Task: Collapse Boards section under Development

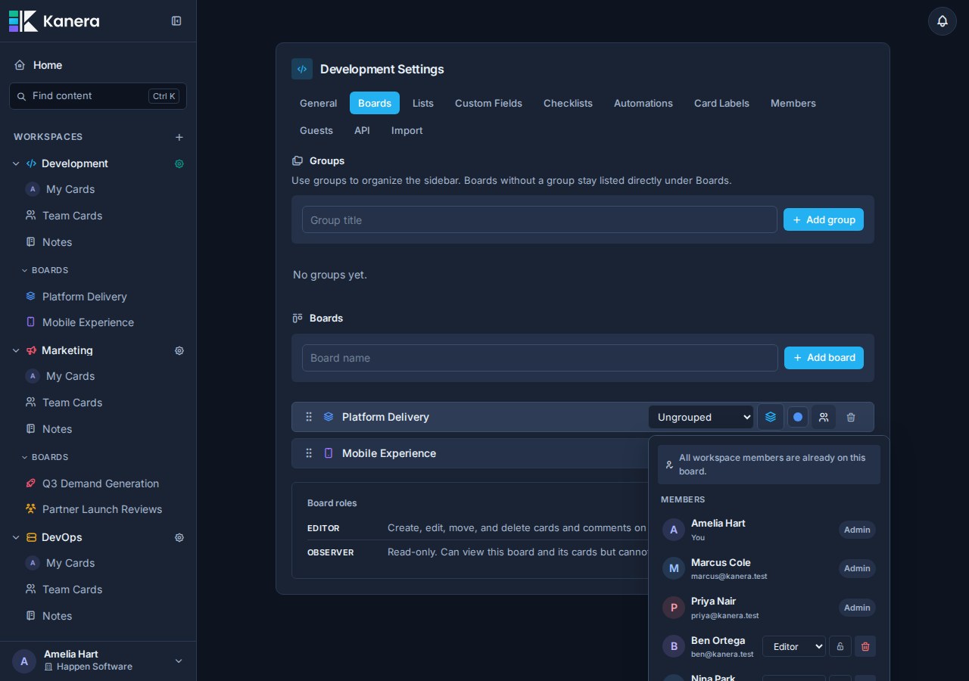Action: coord(45,270)
